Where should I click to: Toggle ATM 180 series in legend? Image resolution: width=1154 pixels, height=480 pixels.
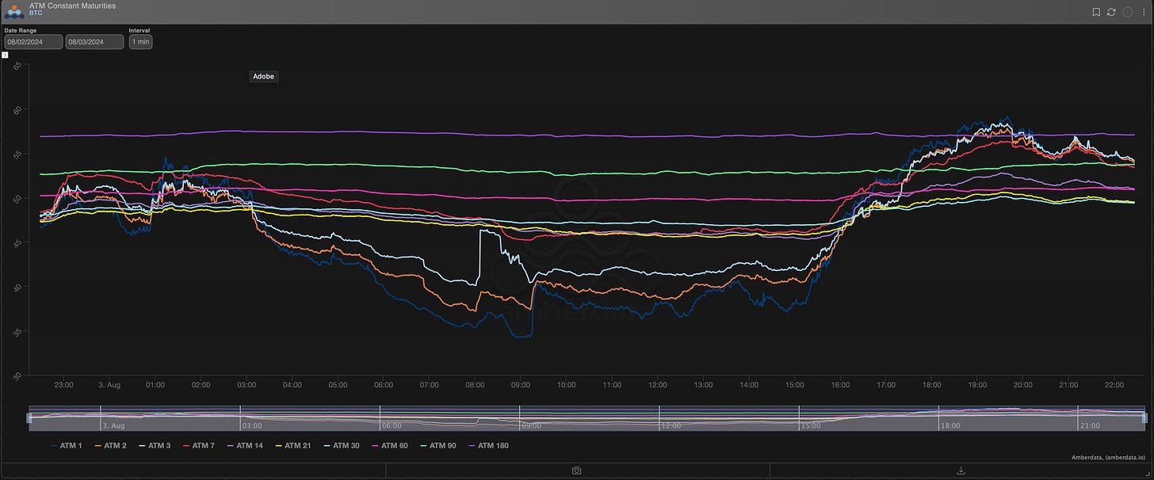[x=487, y=446]
